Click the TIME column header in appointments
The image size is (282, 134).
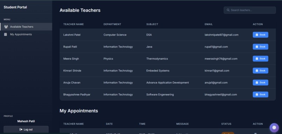[x=142, y=124]
